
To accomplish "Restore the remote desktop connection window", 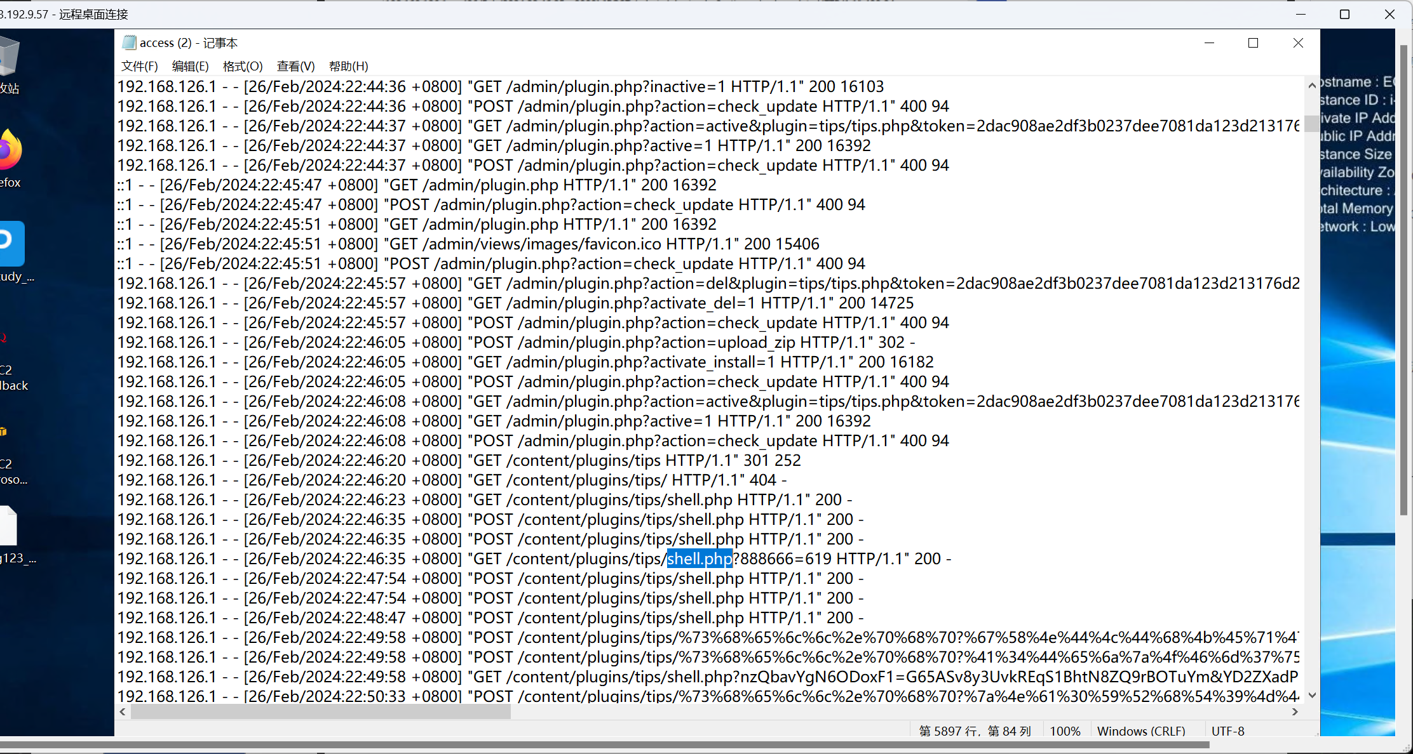I will tap(1344, 14).
